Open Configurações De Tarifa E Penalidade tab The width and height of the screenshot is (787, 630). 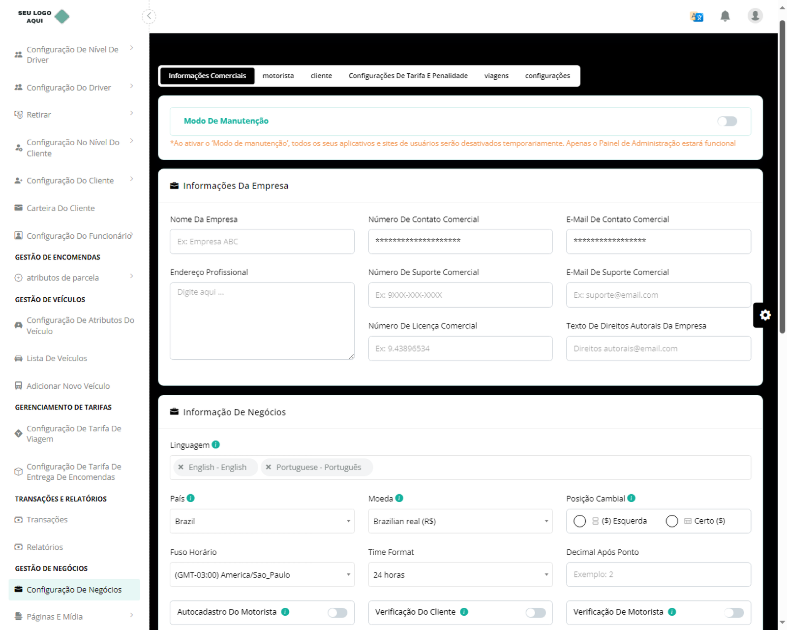[x=408, y=76]
